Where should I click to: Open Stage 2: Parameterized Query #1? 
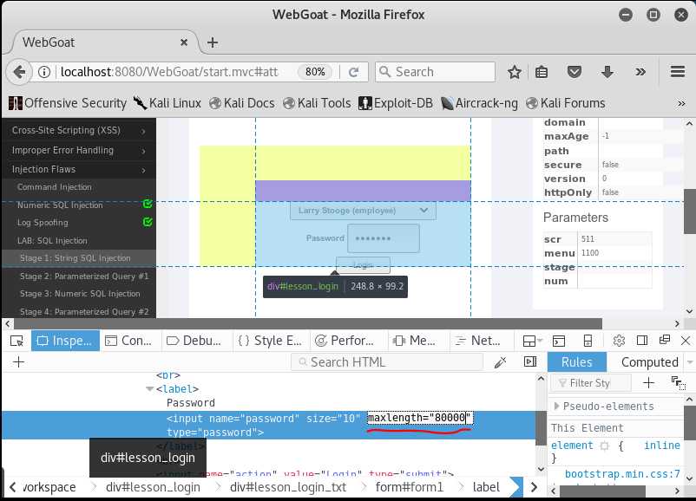point(84,277)
